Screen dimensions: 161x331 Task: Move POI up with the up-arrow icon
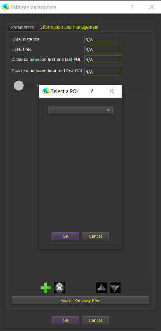(102, 288)
